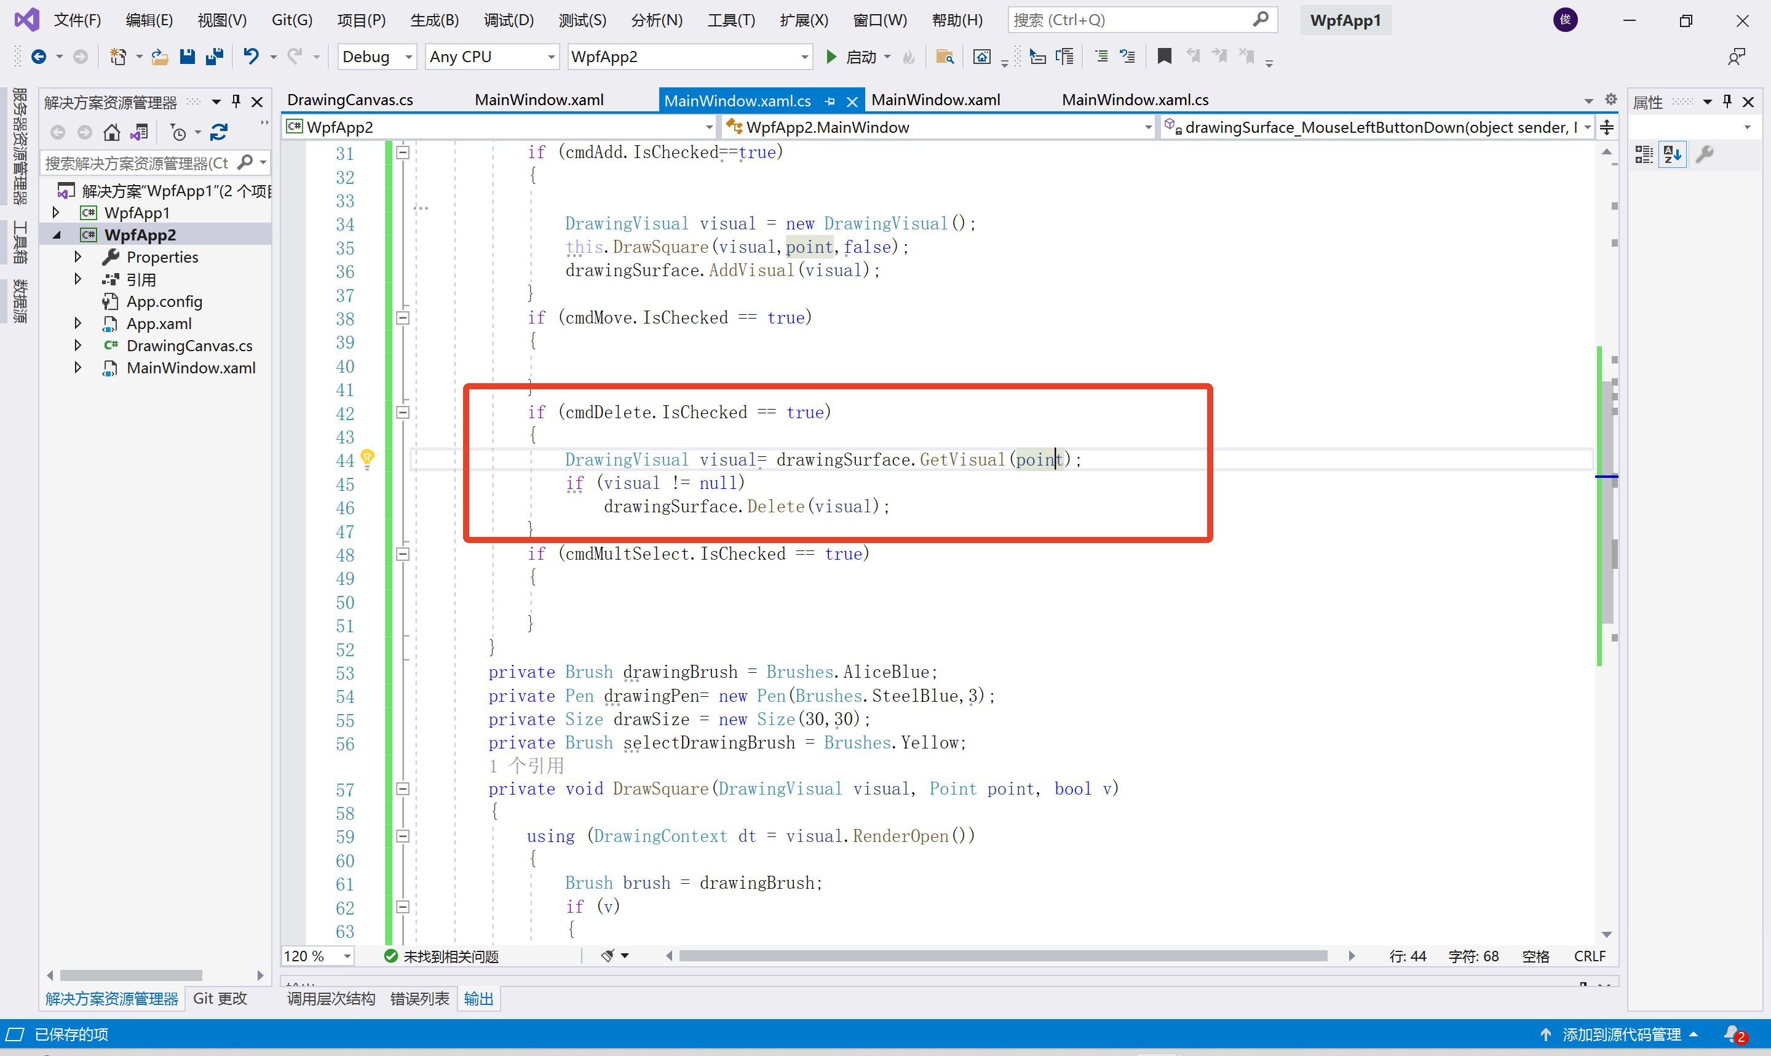
Task: Click the Undo arrow icon
Action: click(x=250, y=56)
